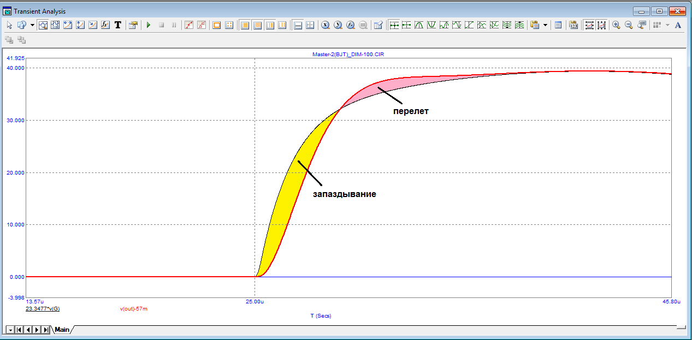Select the Text mode T tool
The width and height of the screenshot is (692, 340).
[x=118, y=25]
